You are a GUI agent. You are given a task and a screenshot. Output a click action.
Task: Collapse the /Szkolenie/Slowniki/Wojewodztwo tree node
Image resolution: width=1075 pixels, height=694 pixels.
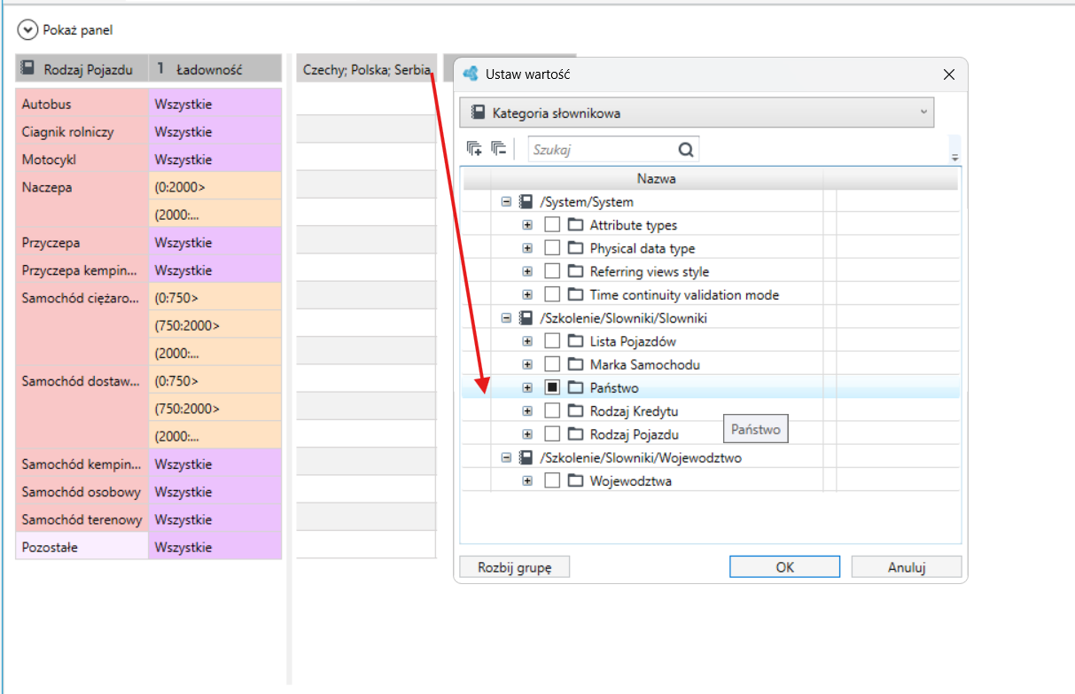coord(506,458)
